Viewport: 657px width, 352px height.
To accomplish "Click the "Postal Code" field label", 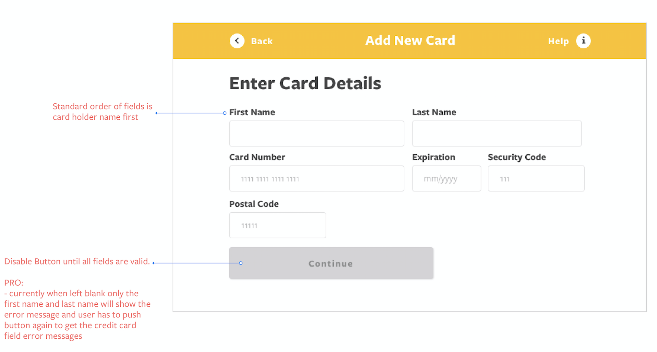I will click(x=254, y=204).
